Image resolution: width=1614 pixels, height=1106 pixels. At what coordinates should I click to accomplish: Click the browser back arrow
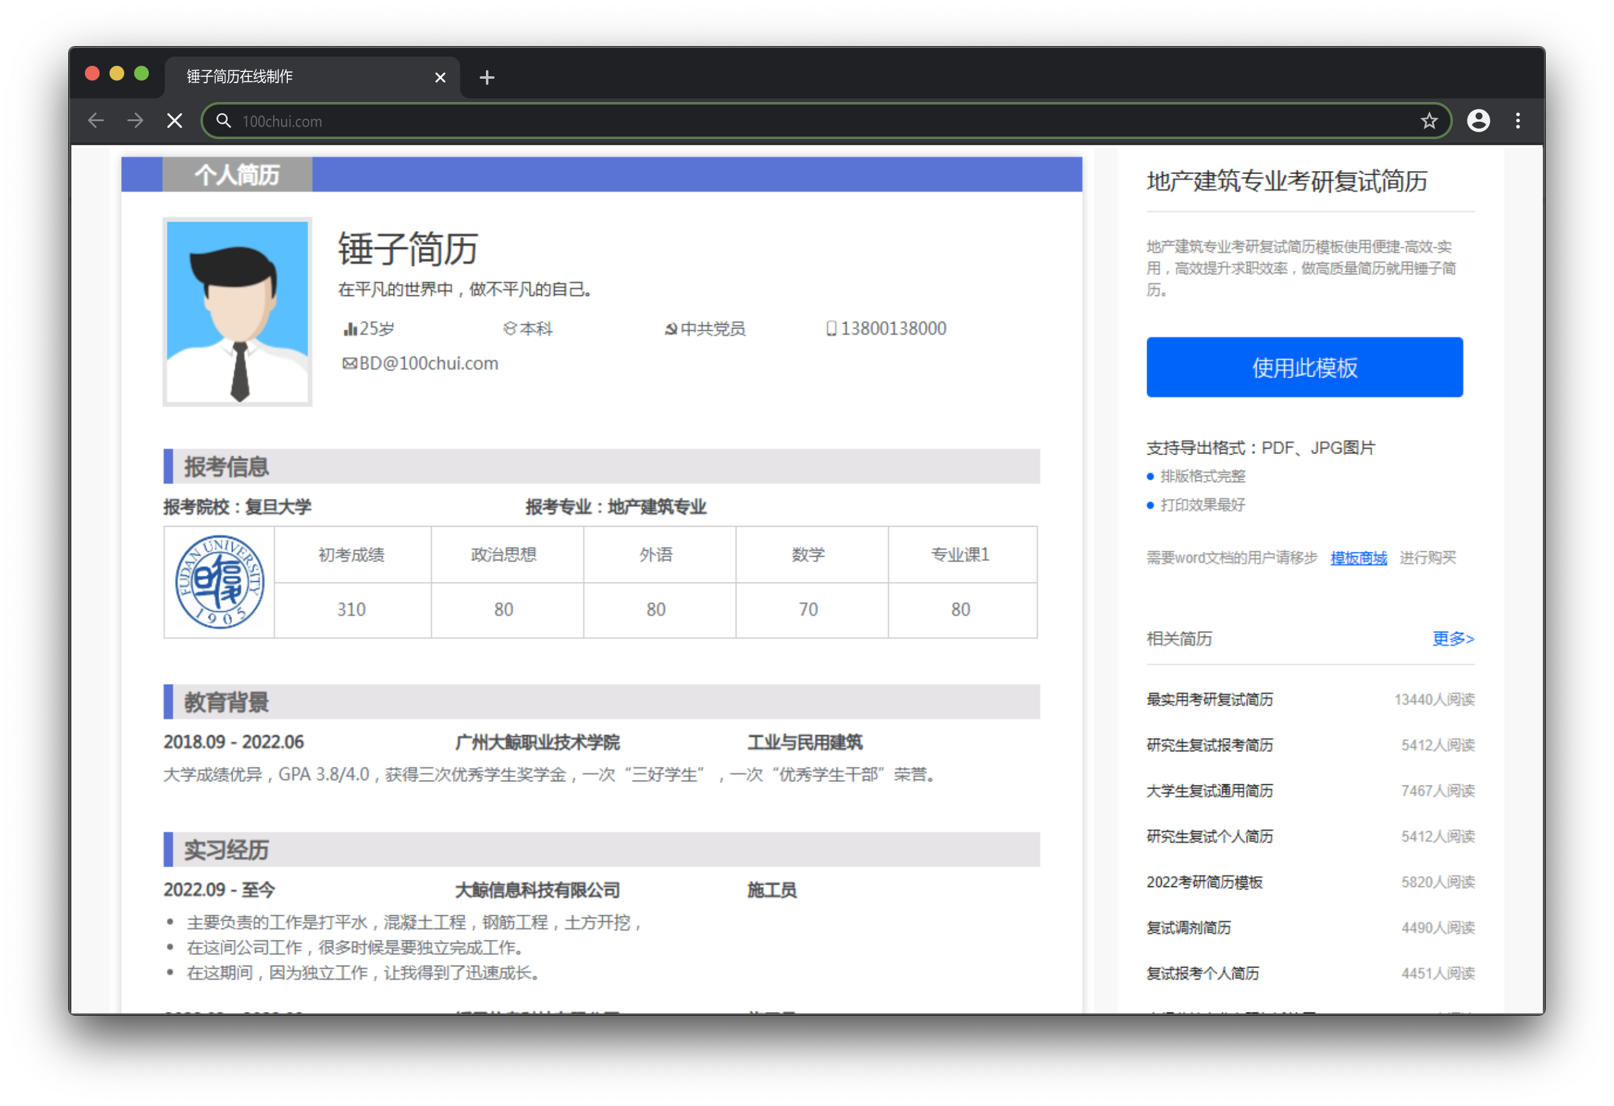[96, 121]
